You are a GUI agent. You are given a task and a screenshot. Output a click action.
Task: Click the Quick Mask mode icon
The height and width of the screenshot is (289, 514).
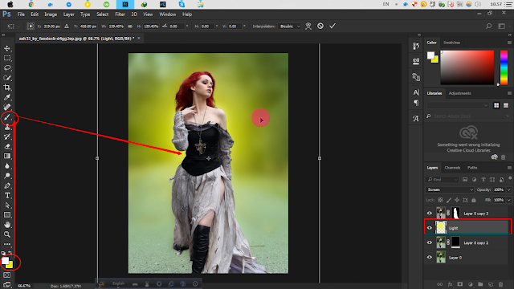coord(7,275)
